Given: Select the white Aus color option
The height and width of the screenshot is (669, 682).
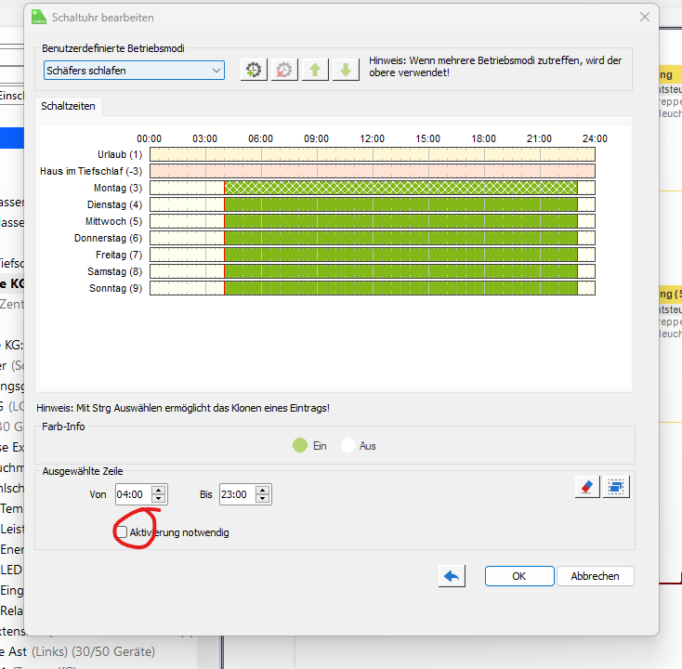Looking at the screenshot, I should (x=348, y=446).
